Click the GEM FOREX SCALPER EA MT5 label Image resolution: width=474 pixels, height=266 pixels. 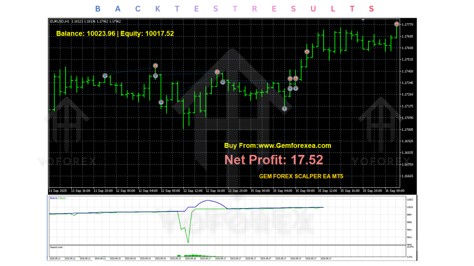coord(301,176)
